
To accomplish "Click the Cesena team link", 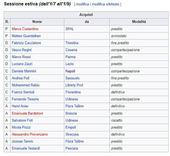I will (71, 50).
